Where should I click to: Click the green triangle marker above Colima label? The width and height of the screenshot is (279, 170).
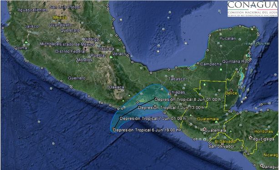pyautogui.click(x=26, y=42)
